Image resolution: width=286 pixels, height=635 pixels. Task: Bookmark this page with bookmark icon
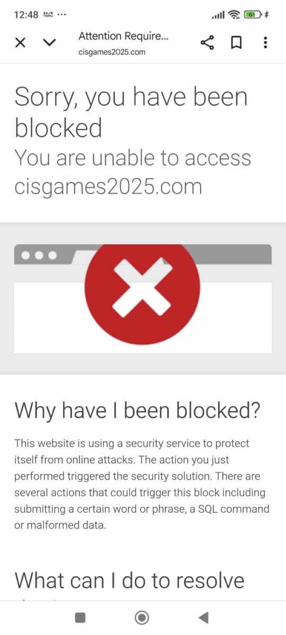(236, 43)
